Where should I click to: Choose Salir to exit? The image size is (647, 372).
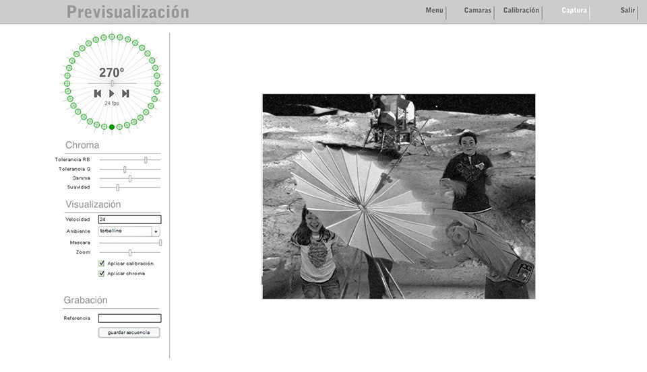pos(627,10)
